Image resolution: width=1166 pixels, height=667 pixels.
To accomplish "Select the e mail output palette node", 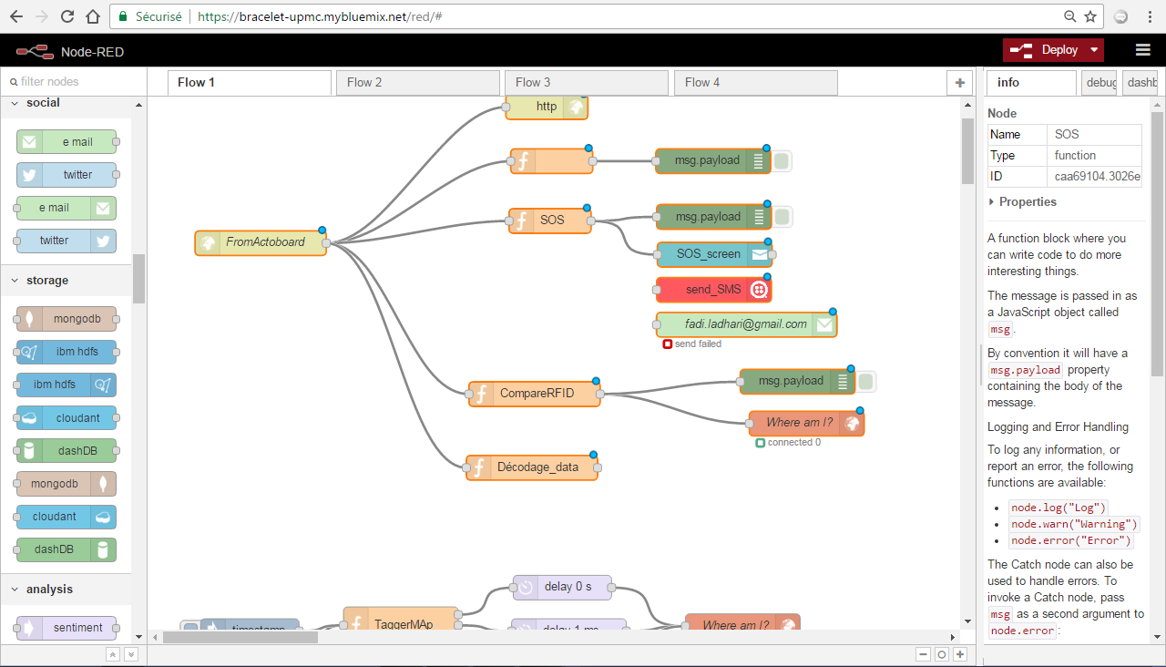I will pos(66,208).
